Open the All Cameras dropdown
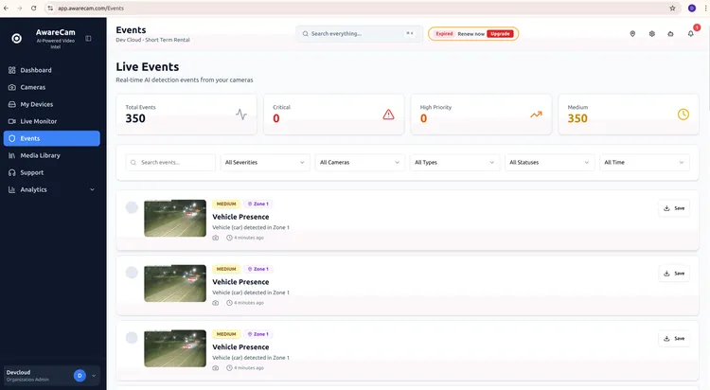Screen dimensions: 710x390 click(360, 162)
